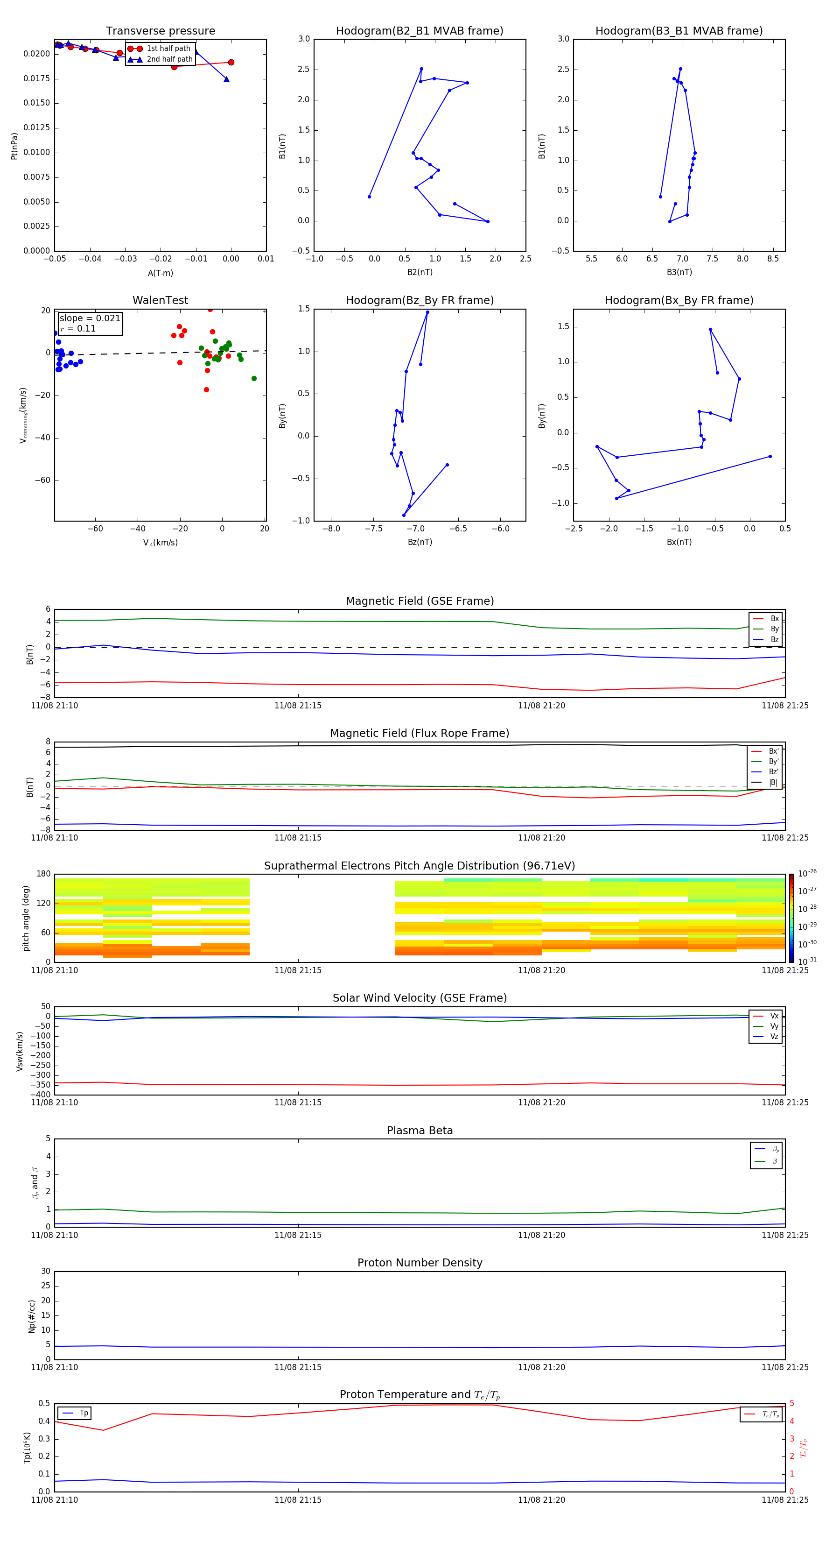
Task: Click the 'Plasma Beta' plot title
Action: (x=420, y=1131)
